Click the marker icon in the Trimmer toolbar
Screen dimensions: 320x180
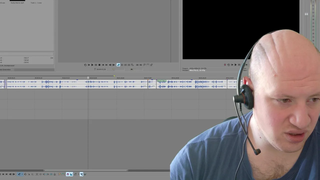click(144, 65)
